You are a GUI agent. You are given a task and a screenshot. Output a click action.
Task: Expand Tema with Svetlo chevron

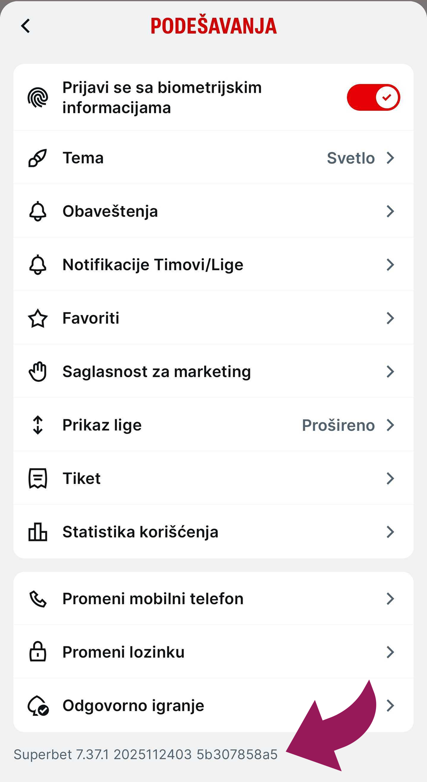pyautogui.click(x=390, y=158)
